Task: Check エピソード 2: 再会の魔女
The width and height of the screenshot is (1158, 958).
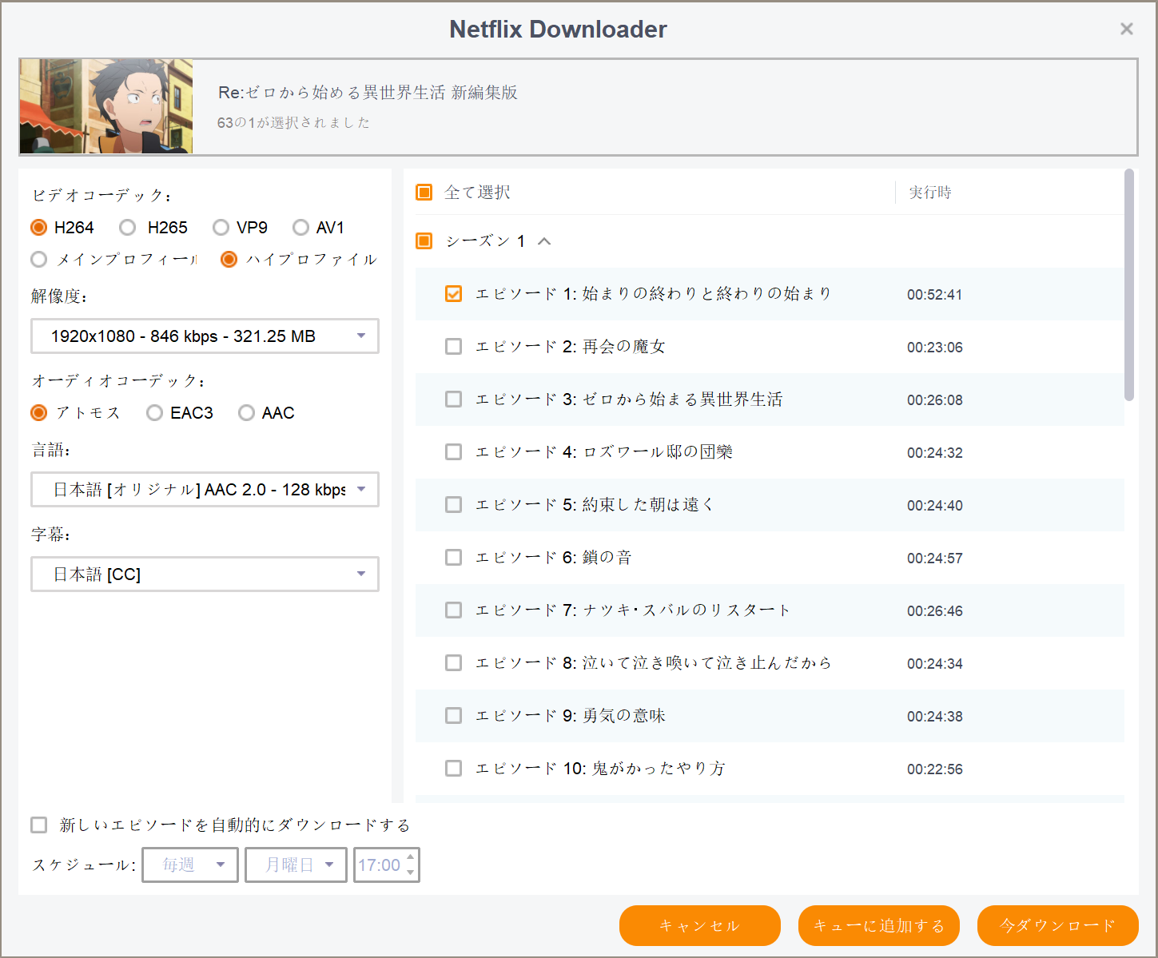Action: (453, 347)
